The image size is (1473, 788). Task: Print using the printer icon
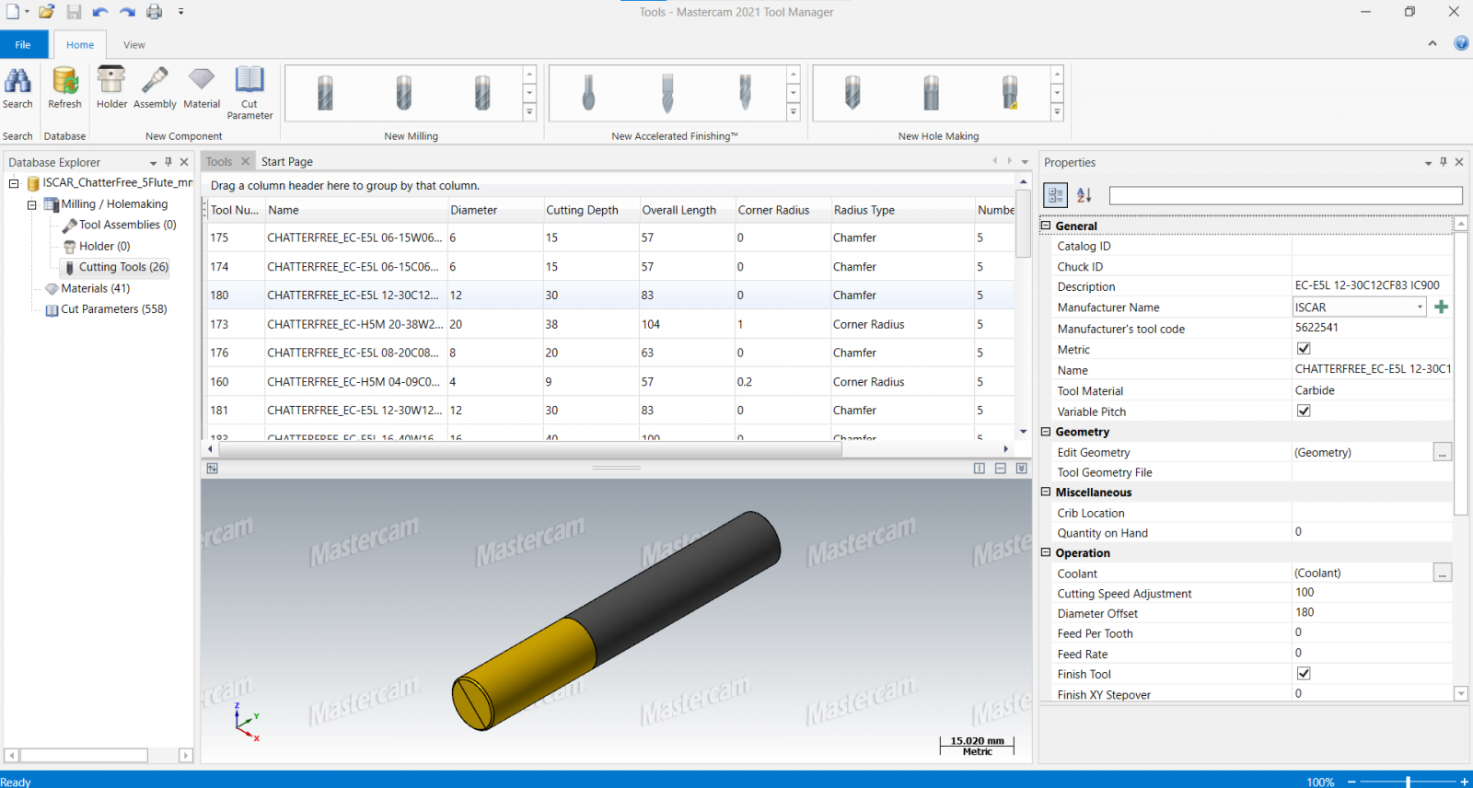154,12
